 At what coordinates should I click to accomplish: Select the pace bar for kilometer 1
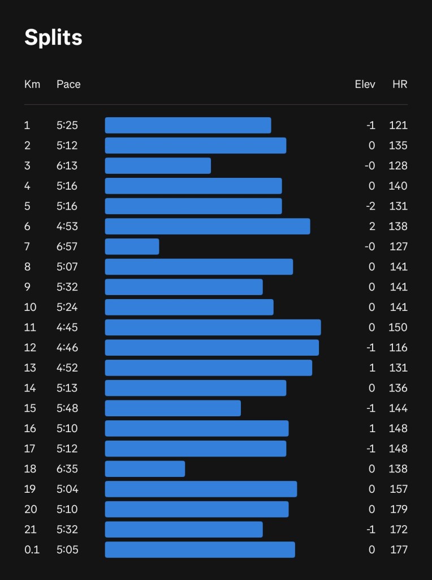pyautogui.click(x=188, y=125)
